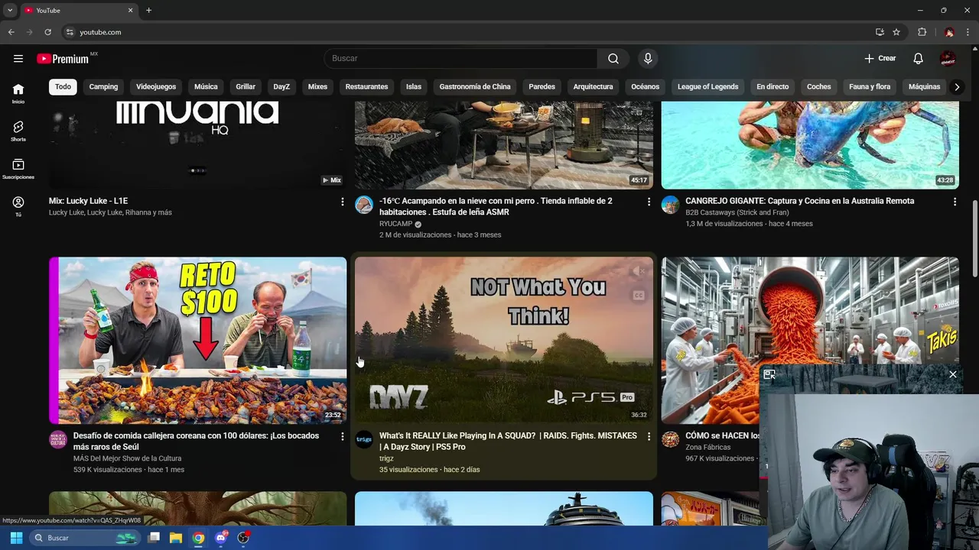979x550 pixels.
Task: Click the address bar youtube.com
Action: pyautogui.click(x=100, y=32)
